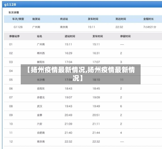Select stop number 05
The height and width of the screenshot is (149, 162).
tap(11, 80)
